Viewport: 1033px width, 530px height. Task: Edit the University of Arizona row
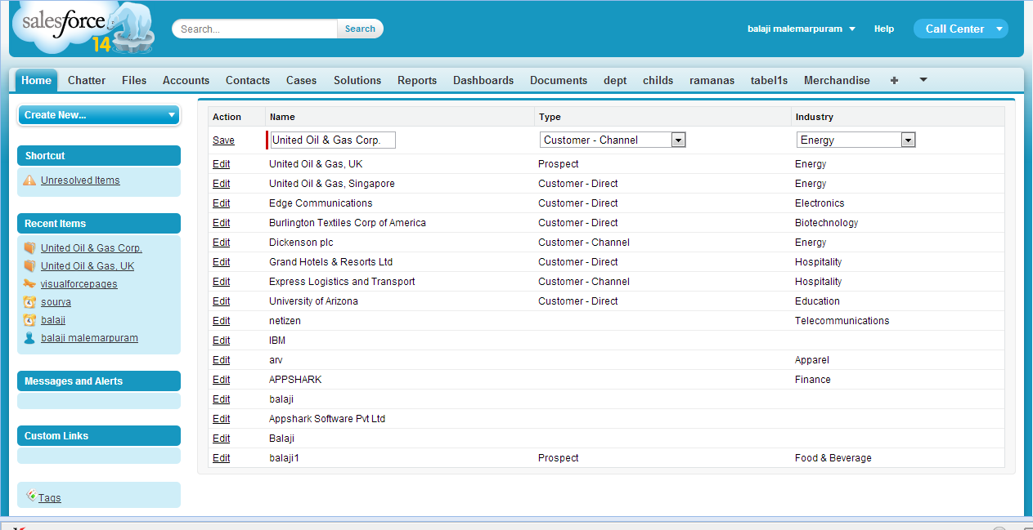221,301
